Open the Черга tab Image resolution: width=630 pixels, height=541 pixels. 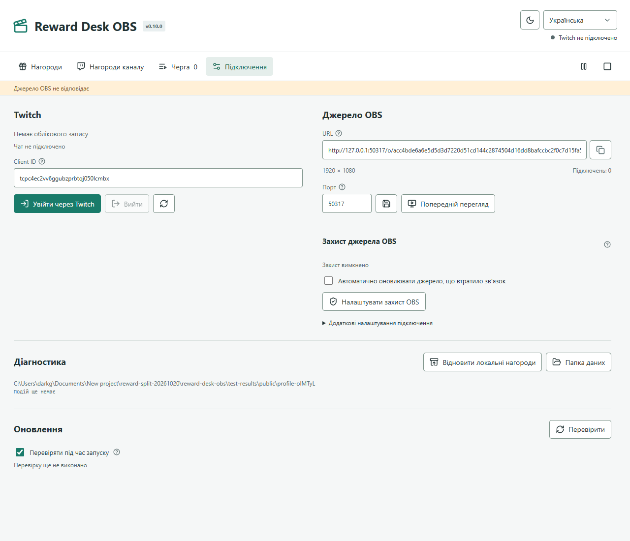point(178,67)
